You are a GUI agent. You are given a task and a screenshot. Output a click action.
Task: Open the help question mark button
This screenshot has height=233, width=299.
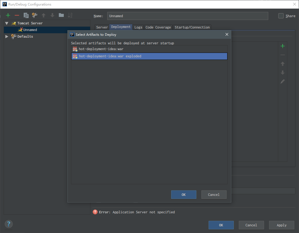tap(9, 224)
